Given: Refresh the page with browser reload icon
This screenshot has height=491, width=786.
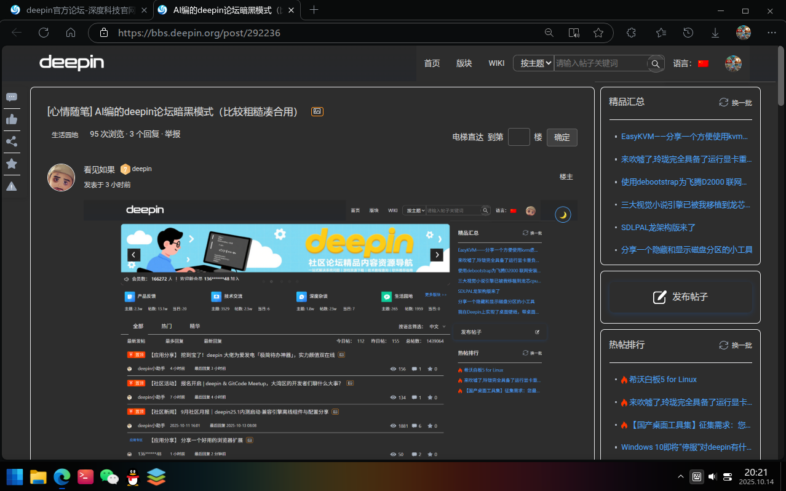Looking at the screenshot, I should point(44,33).
